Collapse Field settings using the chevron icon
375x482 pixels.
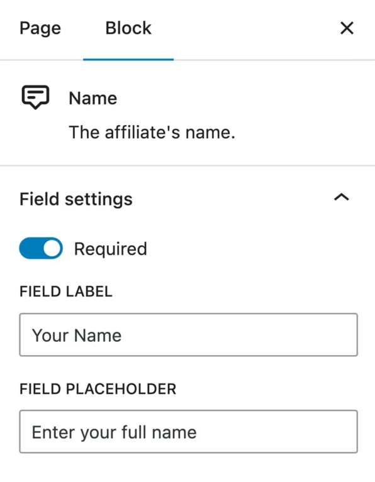[x=342, y=197]
